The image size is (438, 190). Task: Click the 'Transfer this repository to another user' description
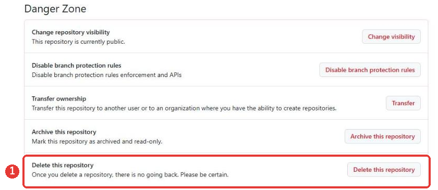click(x=184, y=108)
